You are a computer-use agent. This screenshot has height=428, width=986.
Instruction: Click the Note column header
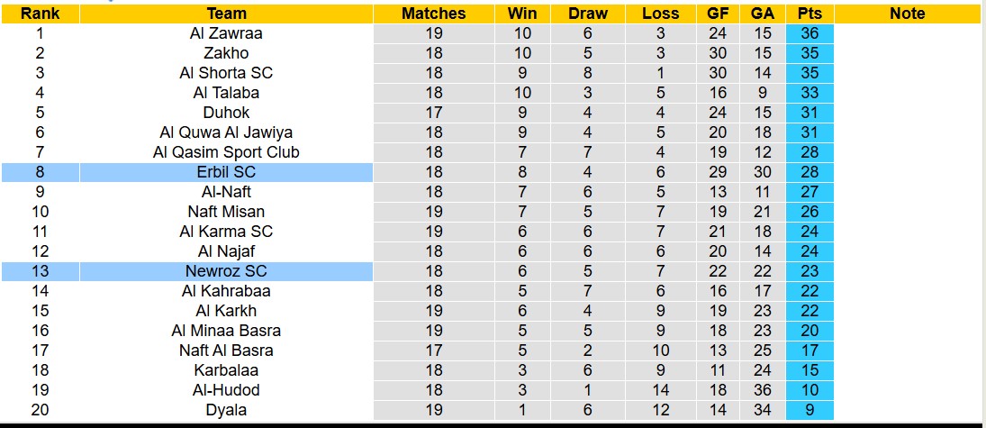click(x=907, y=14)
